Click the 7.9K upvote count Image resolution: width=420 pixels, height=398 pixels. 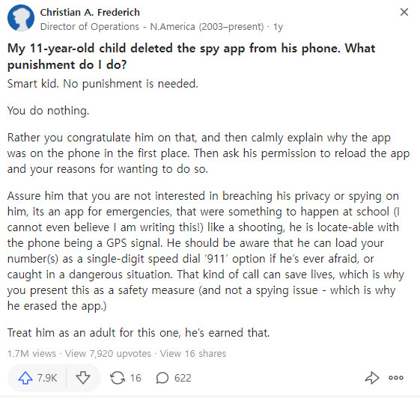point(47,378)
